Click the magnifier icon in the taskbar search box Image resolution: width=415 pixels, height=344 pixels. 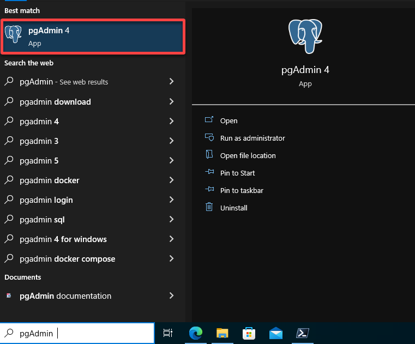(9, 333)
